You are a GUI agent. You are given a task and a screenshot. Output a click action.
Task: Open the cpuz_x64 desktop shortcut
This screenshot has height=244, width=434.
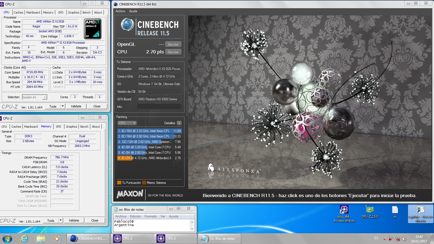[x=344, y=214]
